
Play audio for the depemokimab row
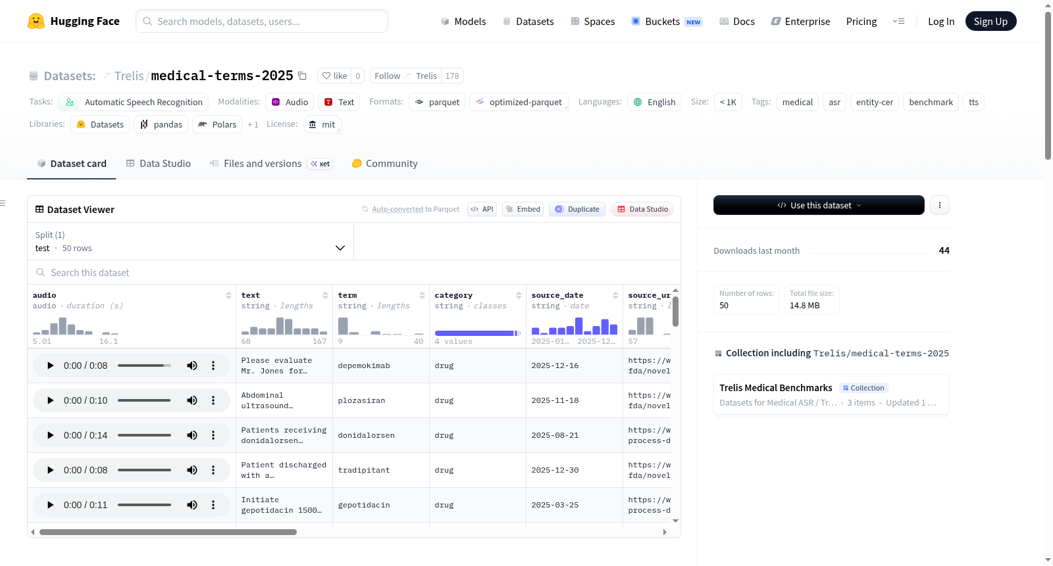pos(50,366)
